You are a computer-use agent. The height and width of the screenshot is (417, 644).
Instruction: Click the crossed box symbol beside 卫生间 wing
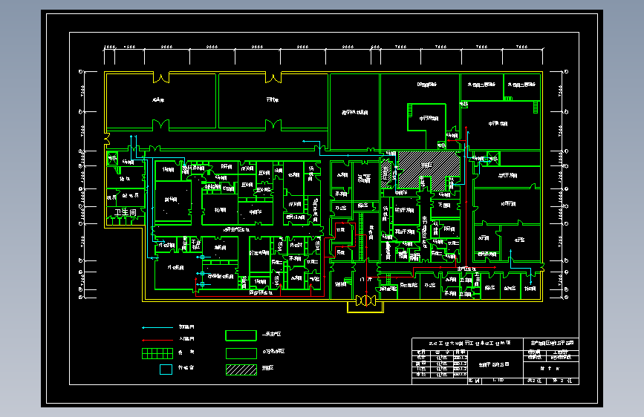pyautogui.click(x=112, y=159)
